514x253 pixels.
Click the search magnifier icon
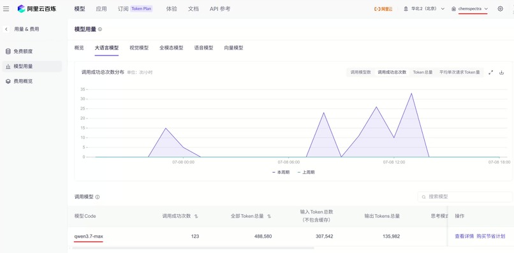[423, 197]
